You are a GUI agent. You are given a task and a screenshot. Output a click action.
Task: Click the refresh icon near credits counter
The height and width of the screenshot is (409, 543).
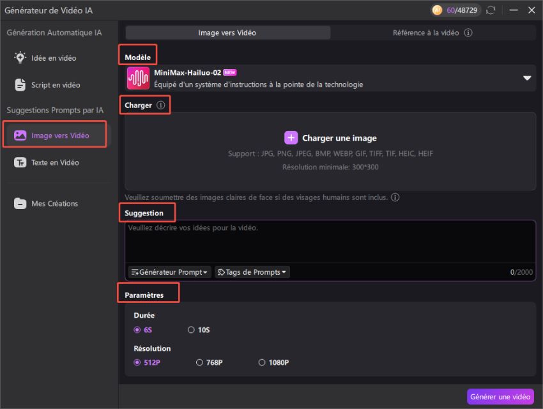(x=490, y=10)
